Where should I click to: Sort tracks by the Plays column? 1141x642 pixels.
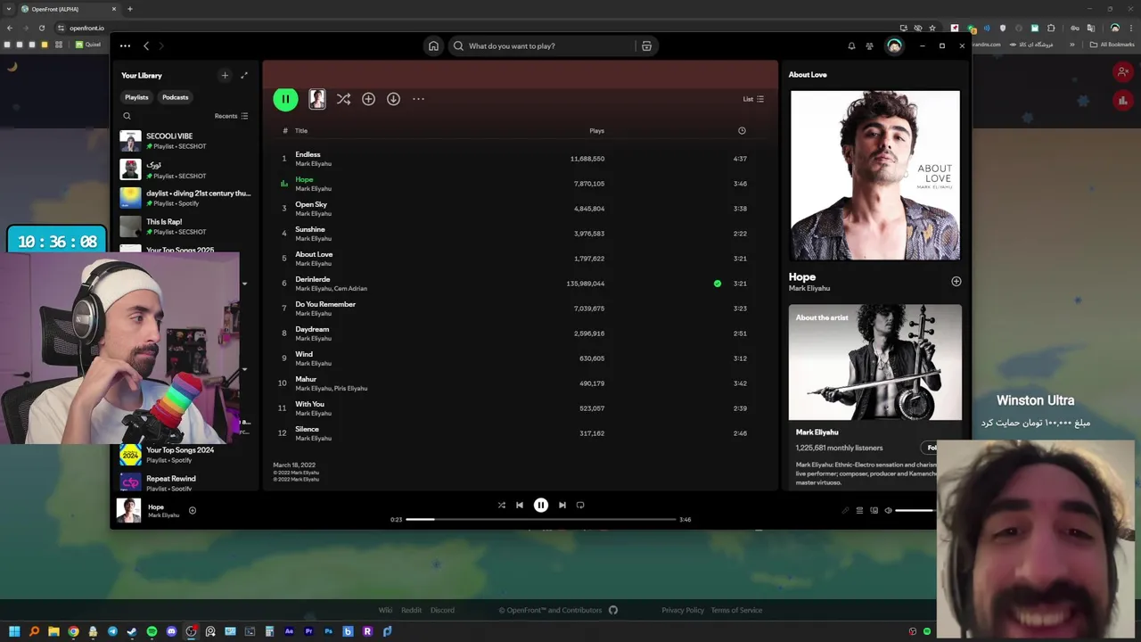pyautogui.click(x=597, y=131)
